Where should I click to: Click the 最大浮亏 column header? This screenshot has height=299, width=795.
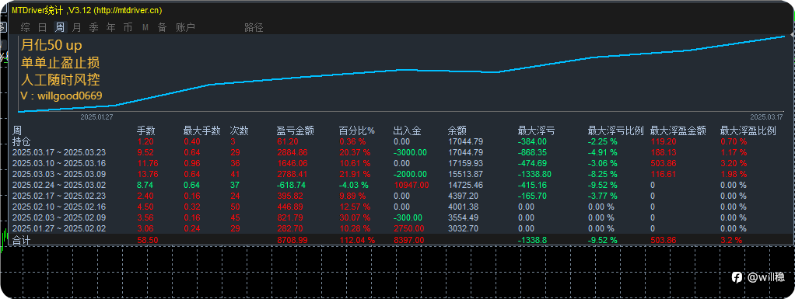[536, 131]
